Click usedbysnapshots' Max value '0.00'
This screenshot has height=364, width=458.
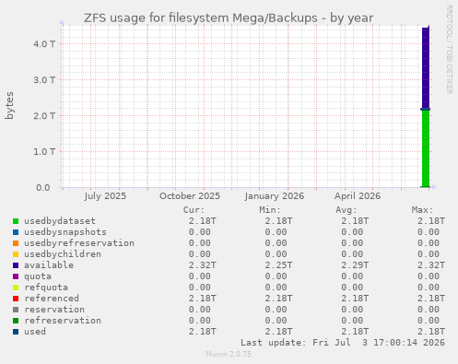(x=428, y=232)
